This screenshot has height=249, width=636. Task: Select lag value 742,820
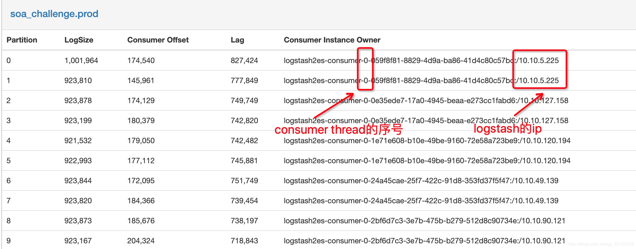(x=244, y=120)
